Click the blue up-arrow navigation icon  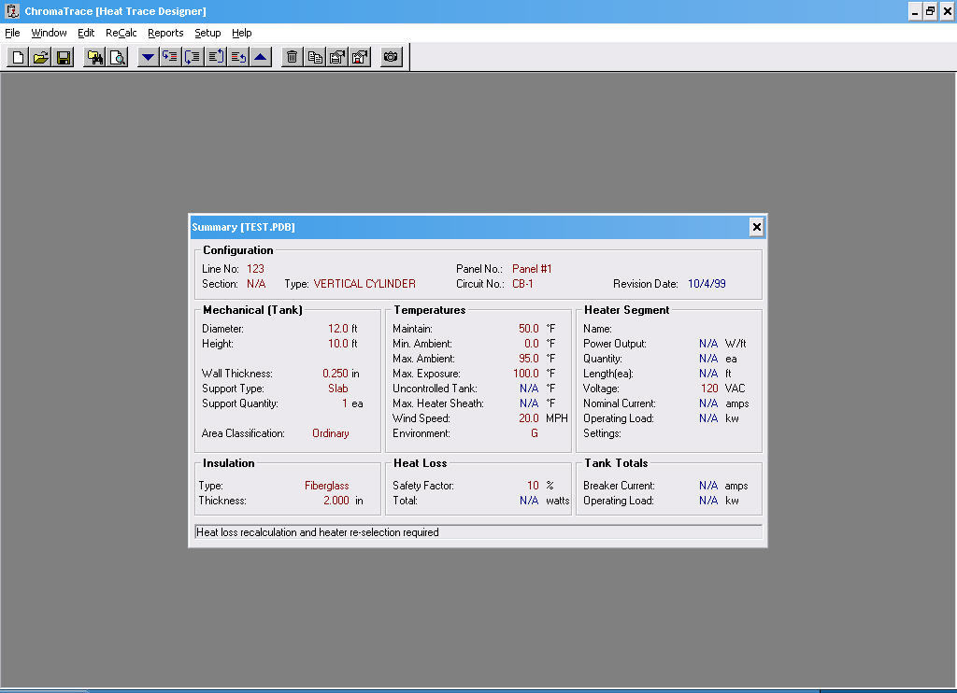259,56
